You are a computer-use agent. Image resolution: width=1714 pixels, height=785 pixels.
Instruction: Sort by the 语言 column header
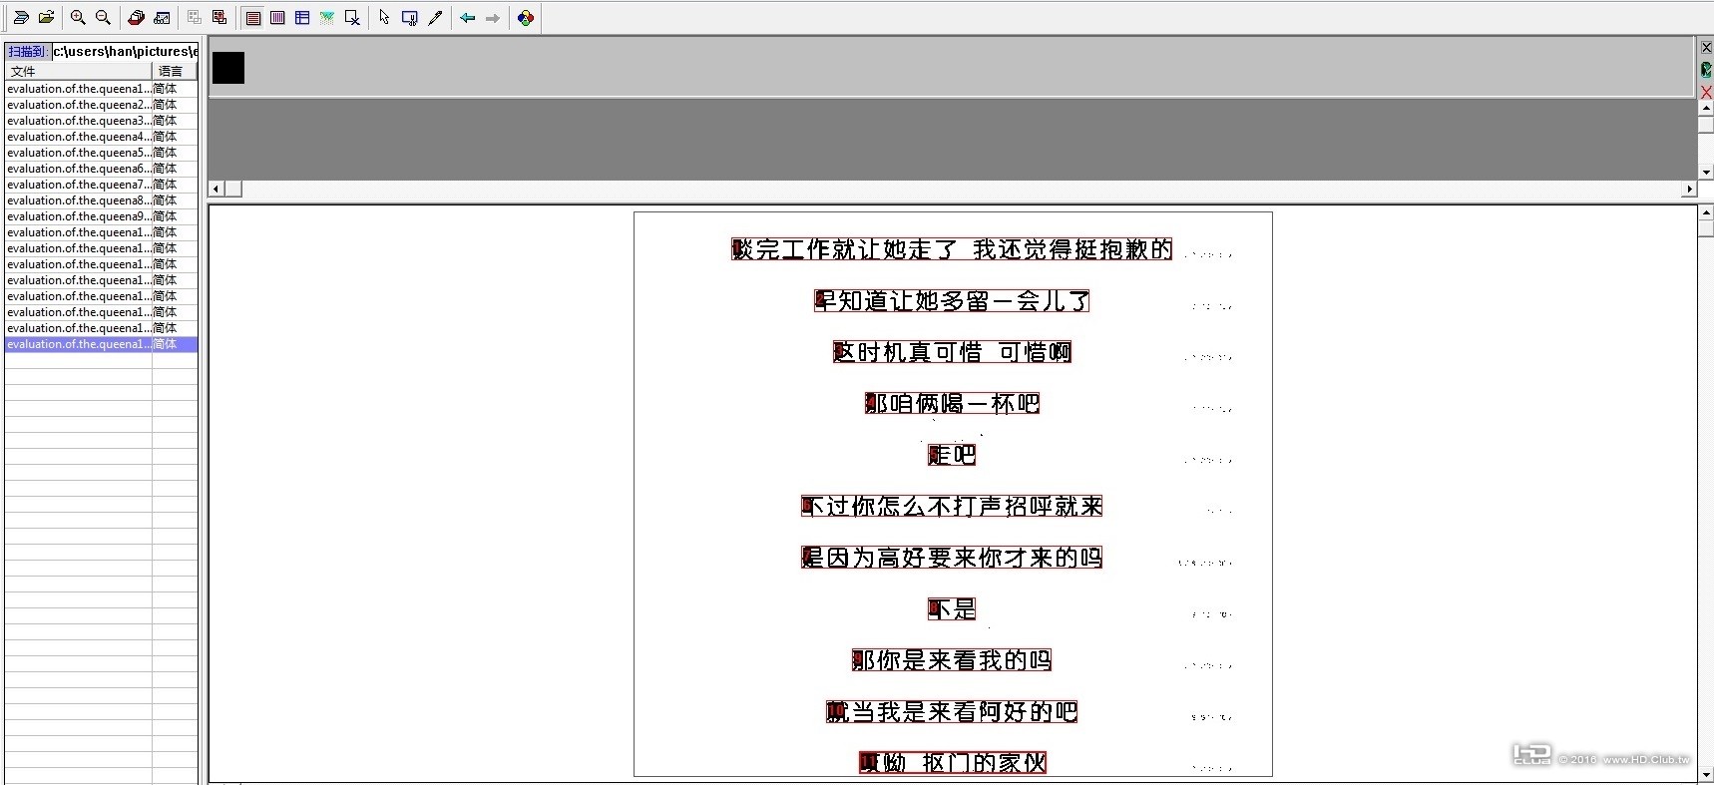(x=175, y=72)
